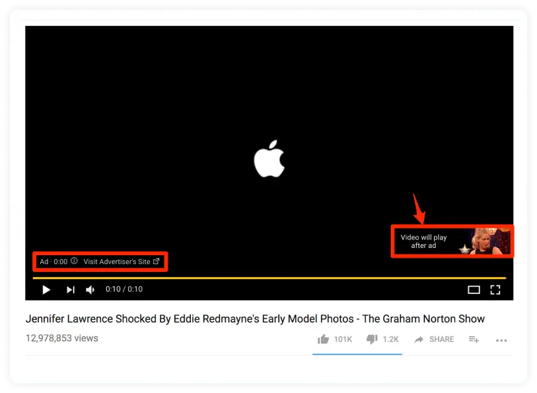Like the video with thumbs up
This screenshot has width=537, height=393.
323,339
